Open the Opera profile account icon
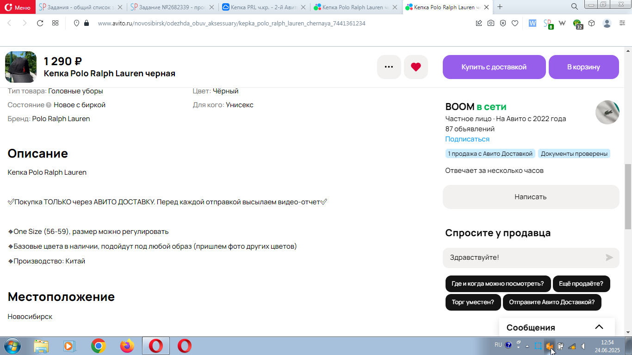Image resolution: width=632 pixels, height=355 pixels. pyautogui.click(x=607, y=23)
